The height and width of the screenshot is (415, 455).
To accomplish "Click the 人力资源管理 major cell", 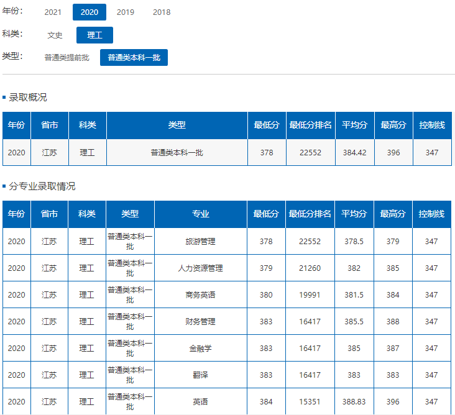I will click(x=200, y=268).
